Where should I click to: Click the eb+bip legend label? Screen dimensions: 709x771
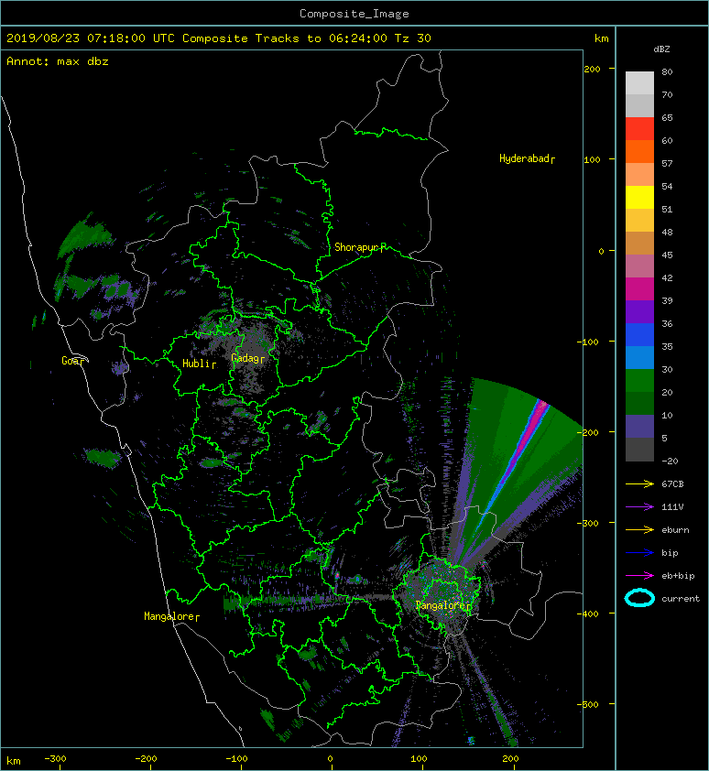point(678,576)
